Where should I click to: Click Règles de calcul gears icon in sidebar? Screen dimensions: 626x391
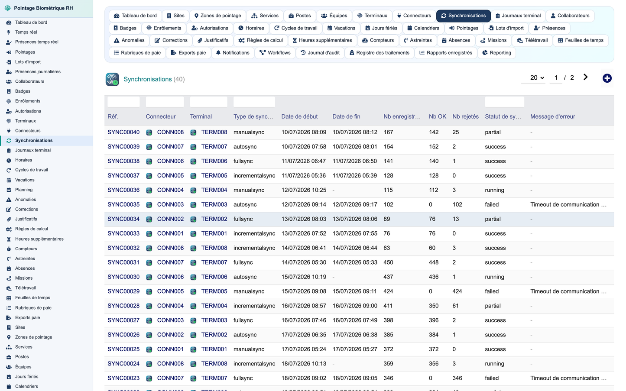click(9, 229)
